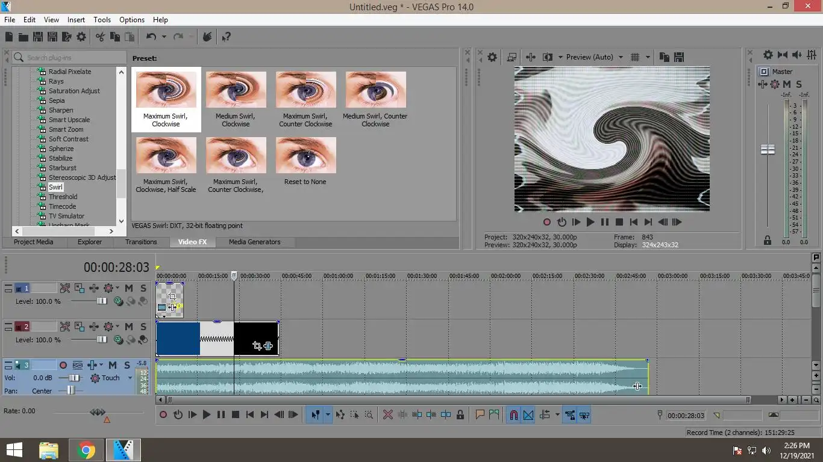Viewport: 823px width, 462px height.
Task: Select Medium Swirl, Clockwise preset
Action: tap(236, 99)
